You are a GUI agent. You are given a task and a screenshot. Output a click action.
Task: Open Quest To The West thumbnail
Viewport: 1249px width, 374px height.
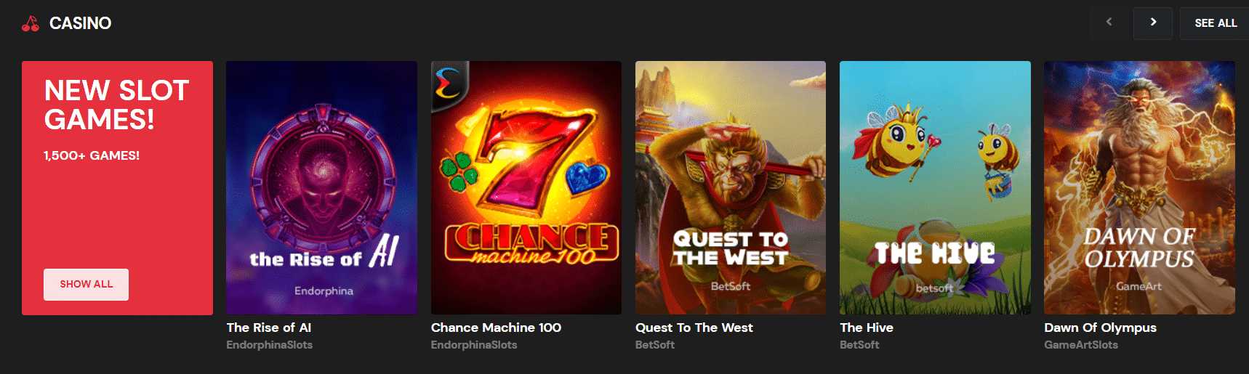(x=731, y=187)
